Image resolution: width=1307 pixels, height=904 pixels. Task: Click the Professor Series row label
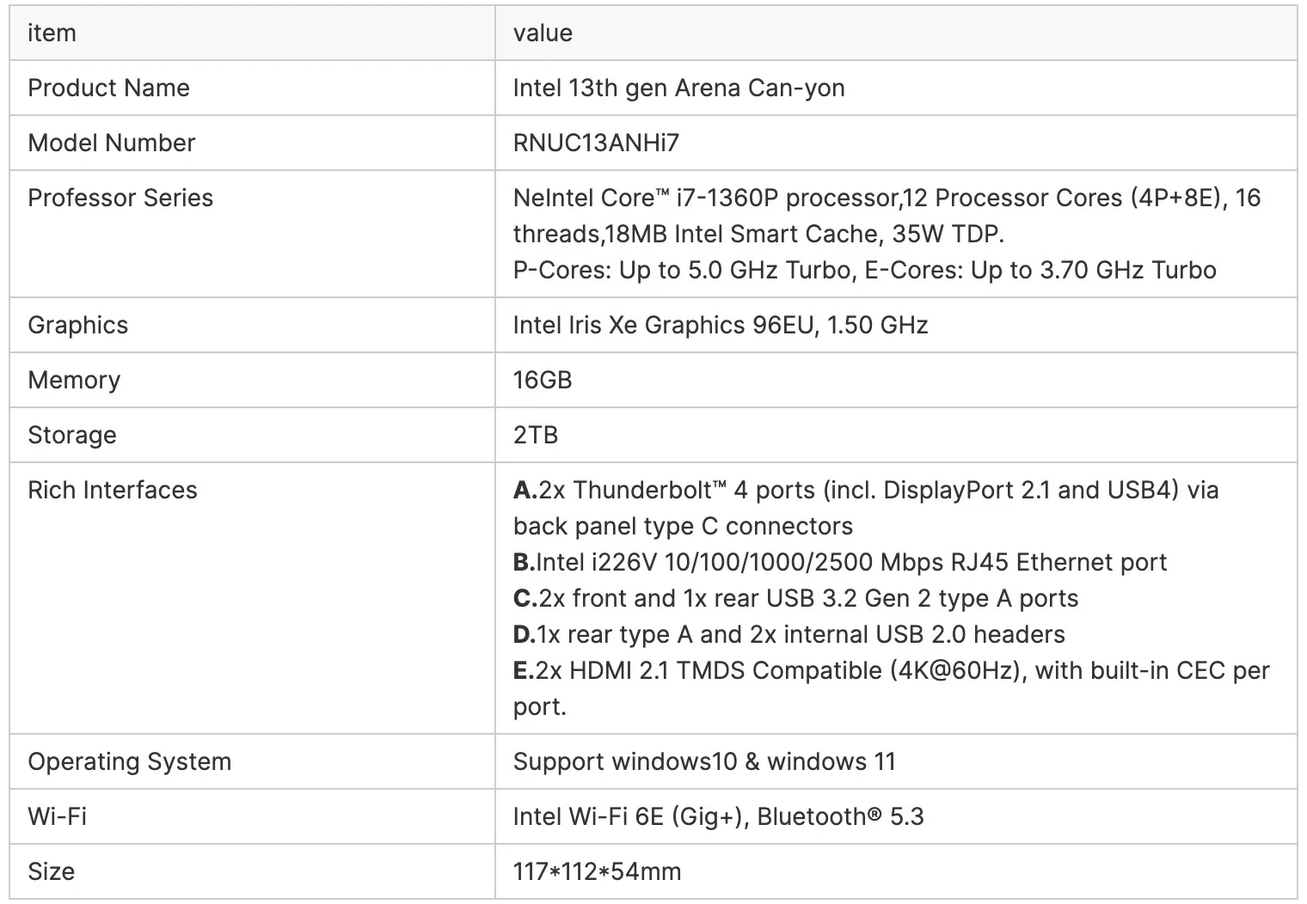click(x=120, y=199)
